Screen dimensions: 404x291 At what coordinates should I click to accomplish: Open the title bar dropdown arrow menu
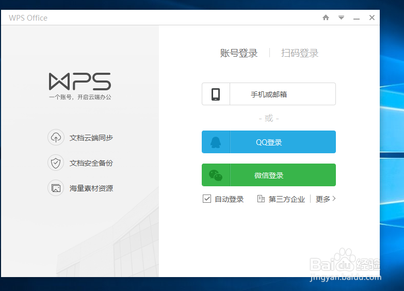pos(341,18)
